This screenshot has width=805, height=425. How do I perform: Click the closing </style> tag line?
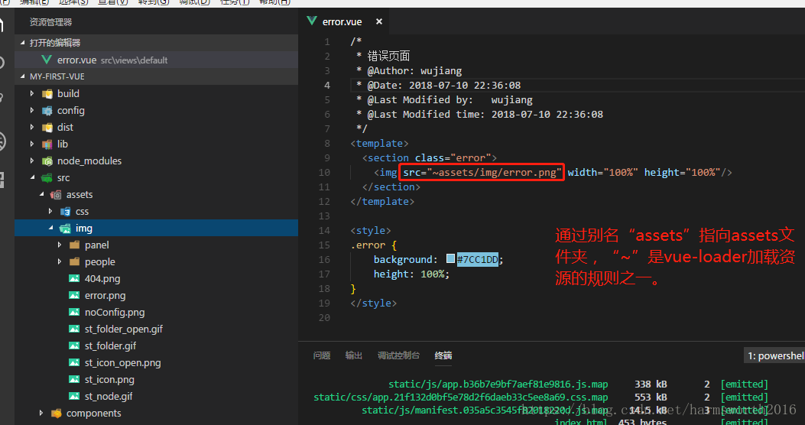click(374, 303)
